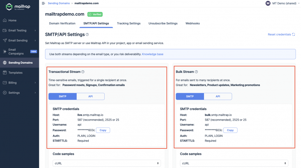The width and height of the screenshot is (301, 168).
Task: Switch Bulk Stream to API mode
Action: tap(218, 96)
